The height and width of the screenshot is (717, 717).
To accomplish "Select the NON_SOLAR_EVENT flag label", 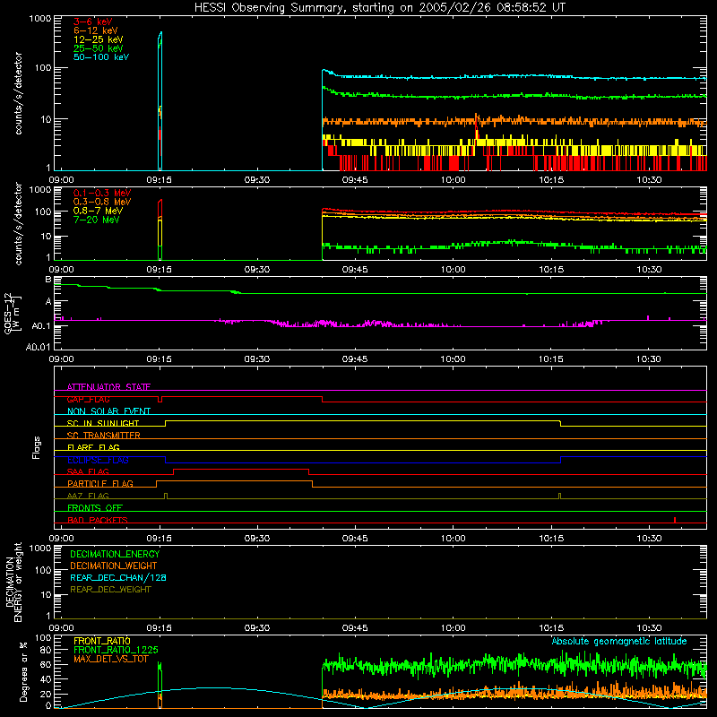I will (x=108, y=411).
